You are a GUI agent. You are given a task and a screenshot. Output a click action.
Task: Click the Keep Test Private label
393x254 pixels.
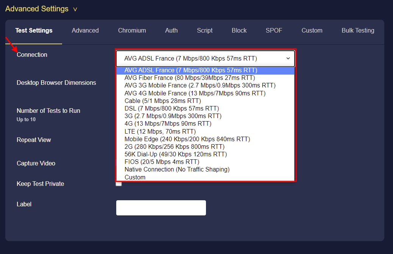[41, 184]
